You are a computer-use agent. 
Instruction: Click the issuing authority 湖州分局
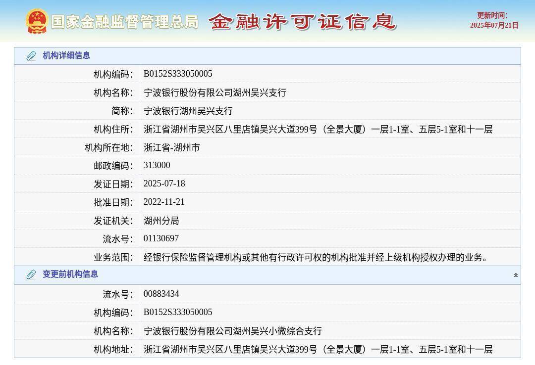pos(161,220)
